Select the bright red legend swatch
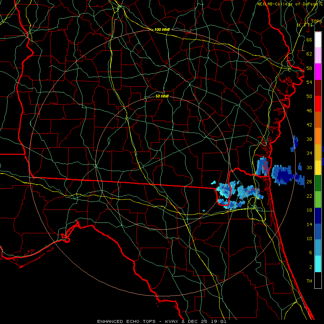Screen dimensions: 324x324 coord(318,104)
